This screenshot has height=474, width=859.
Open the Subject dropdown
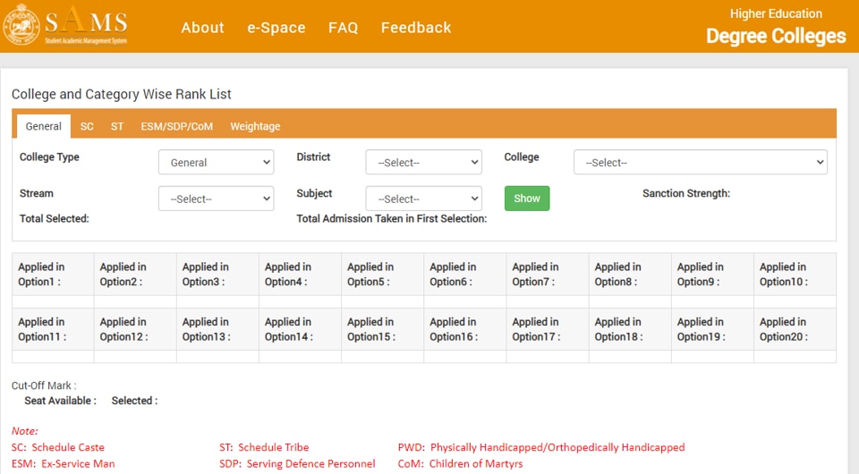[423, 199]
